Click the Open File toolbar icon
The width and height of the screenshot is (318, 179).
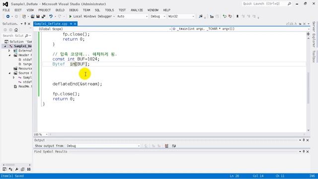click(32, 16)
